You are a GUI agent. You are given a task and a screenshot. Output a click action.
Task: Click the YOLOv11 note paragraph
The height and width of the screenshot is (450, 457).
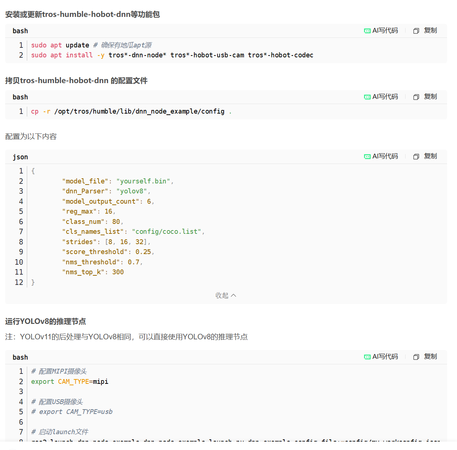pyautogui.click(x=126, y=337)
